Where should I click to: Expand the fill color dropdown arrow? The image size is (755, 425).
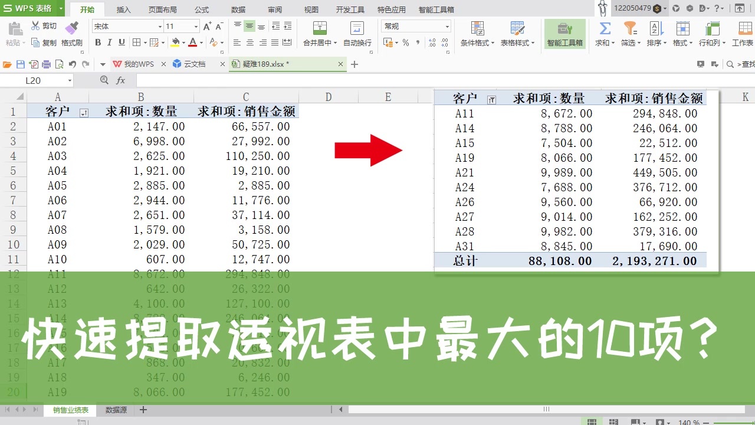(183, 42)
